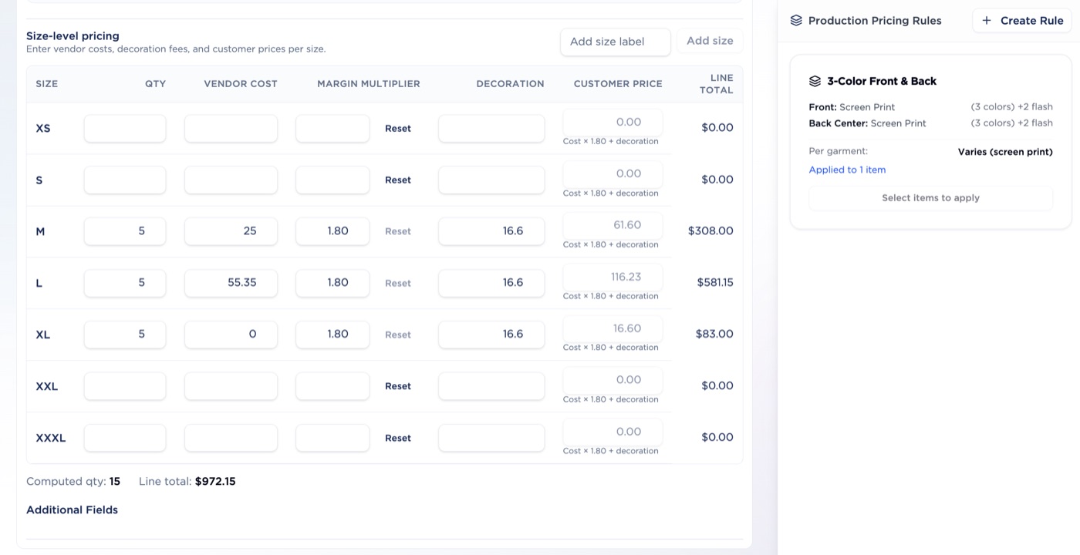Image resolution: width=1080 pixels, height=555 pixels.
Task: Click the XXL vendor cost field
Action: pos(231,386)
